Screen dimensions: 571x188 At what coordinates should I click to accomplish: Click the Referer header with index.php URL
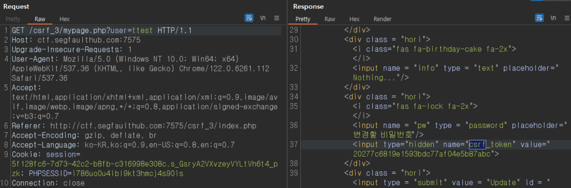point(134,125)
